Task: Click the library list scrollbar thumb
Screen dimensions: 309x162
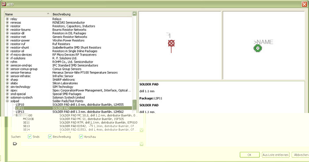Action: coord(134,105)
